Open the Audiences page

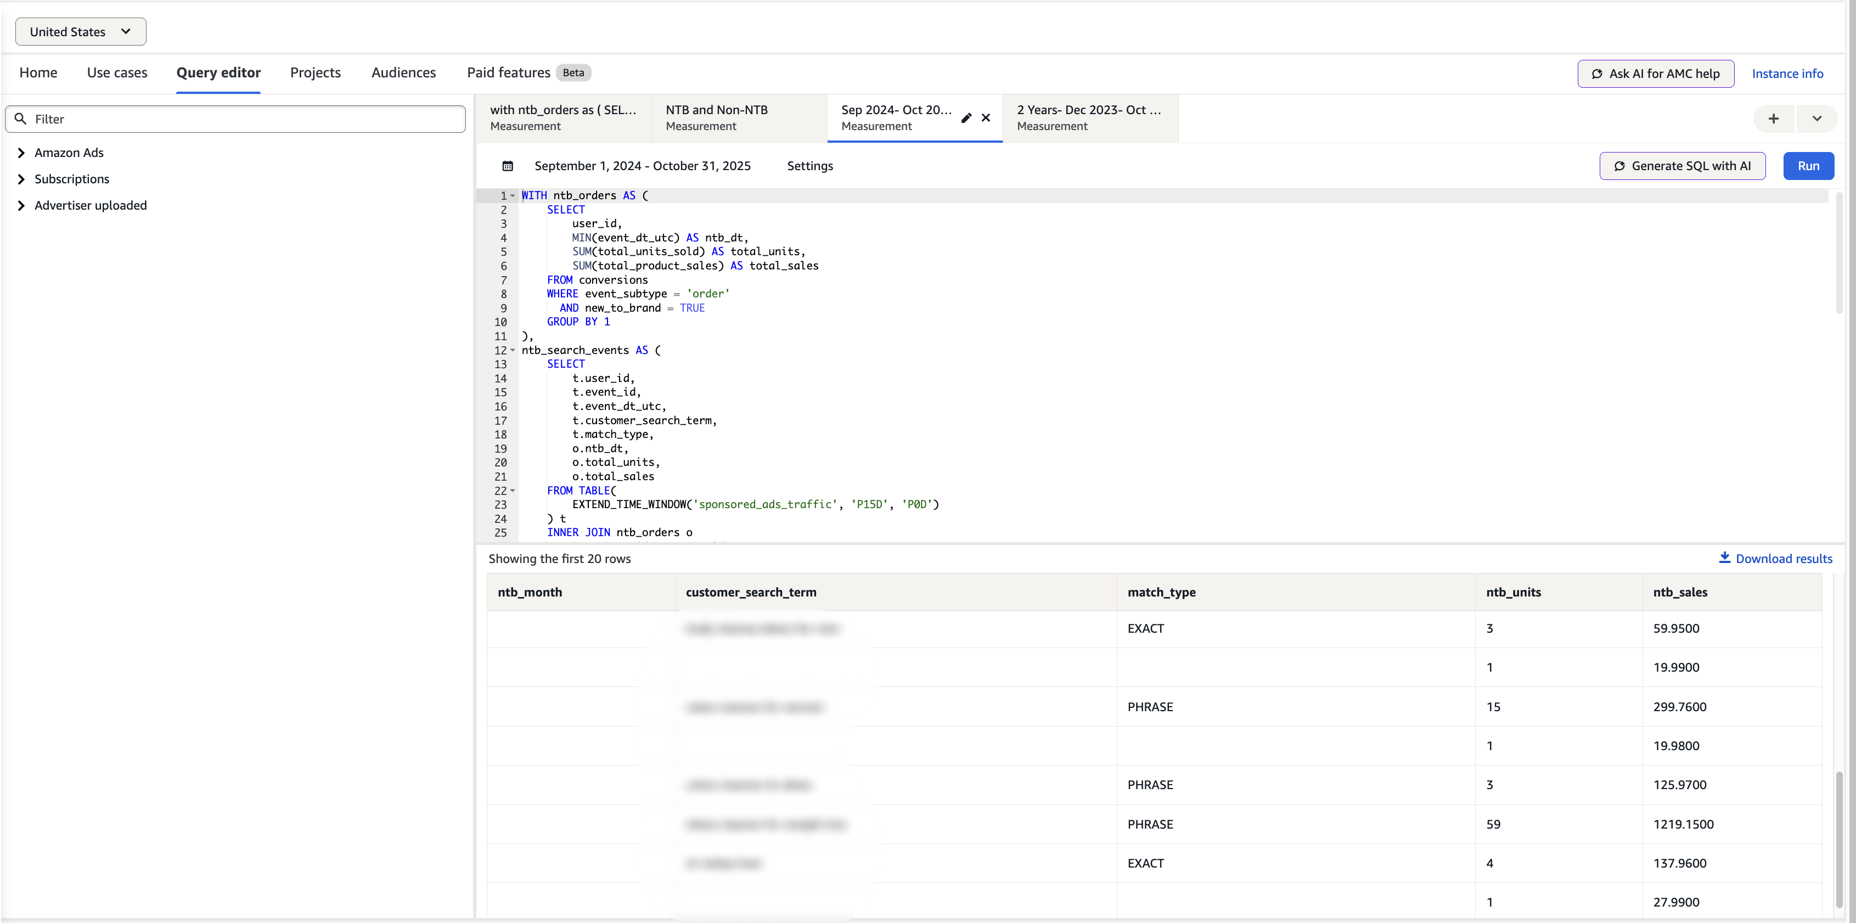pos(403,72)
